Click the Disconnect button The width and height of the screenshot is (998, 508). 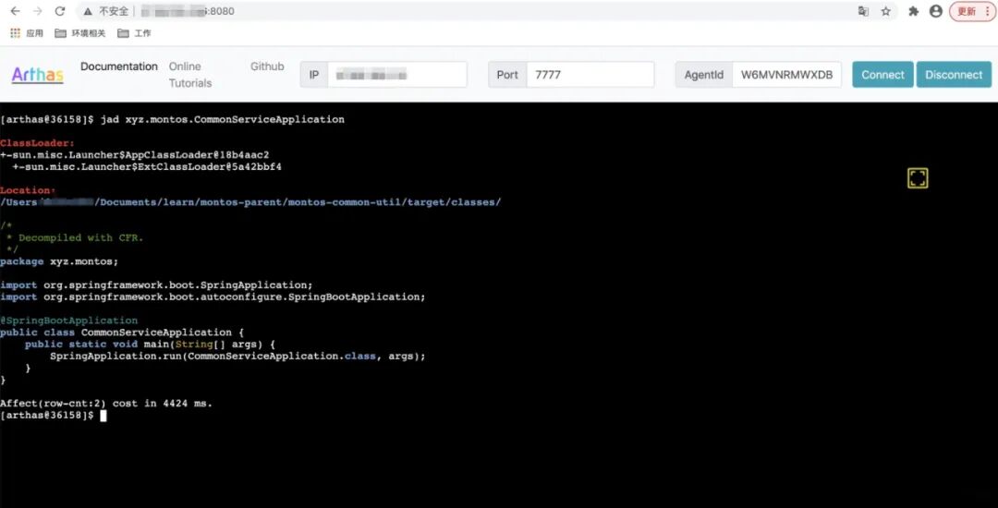(x=954, y=75)
